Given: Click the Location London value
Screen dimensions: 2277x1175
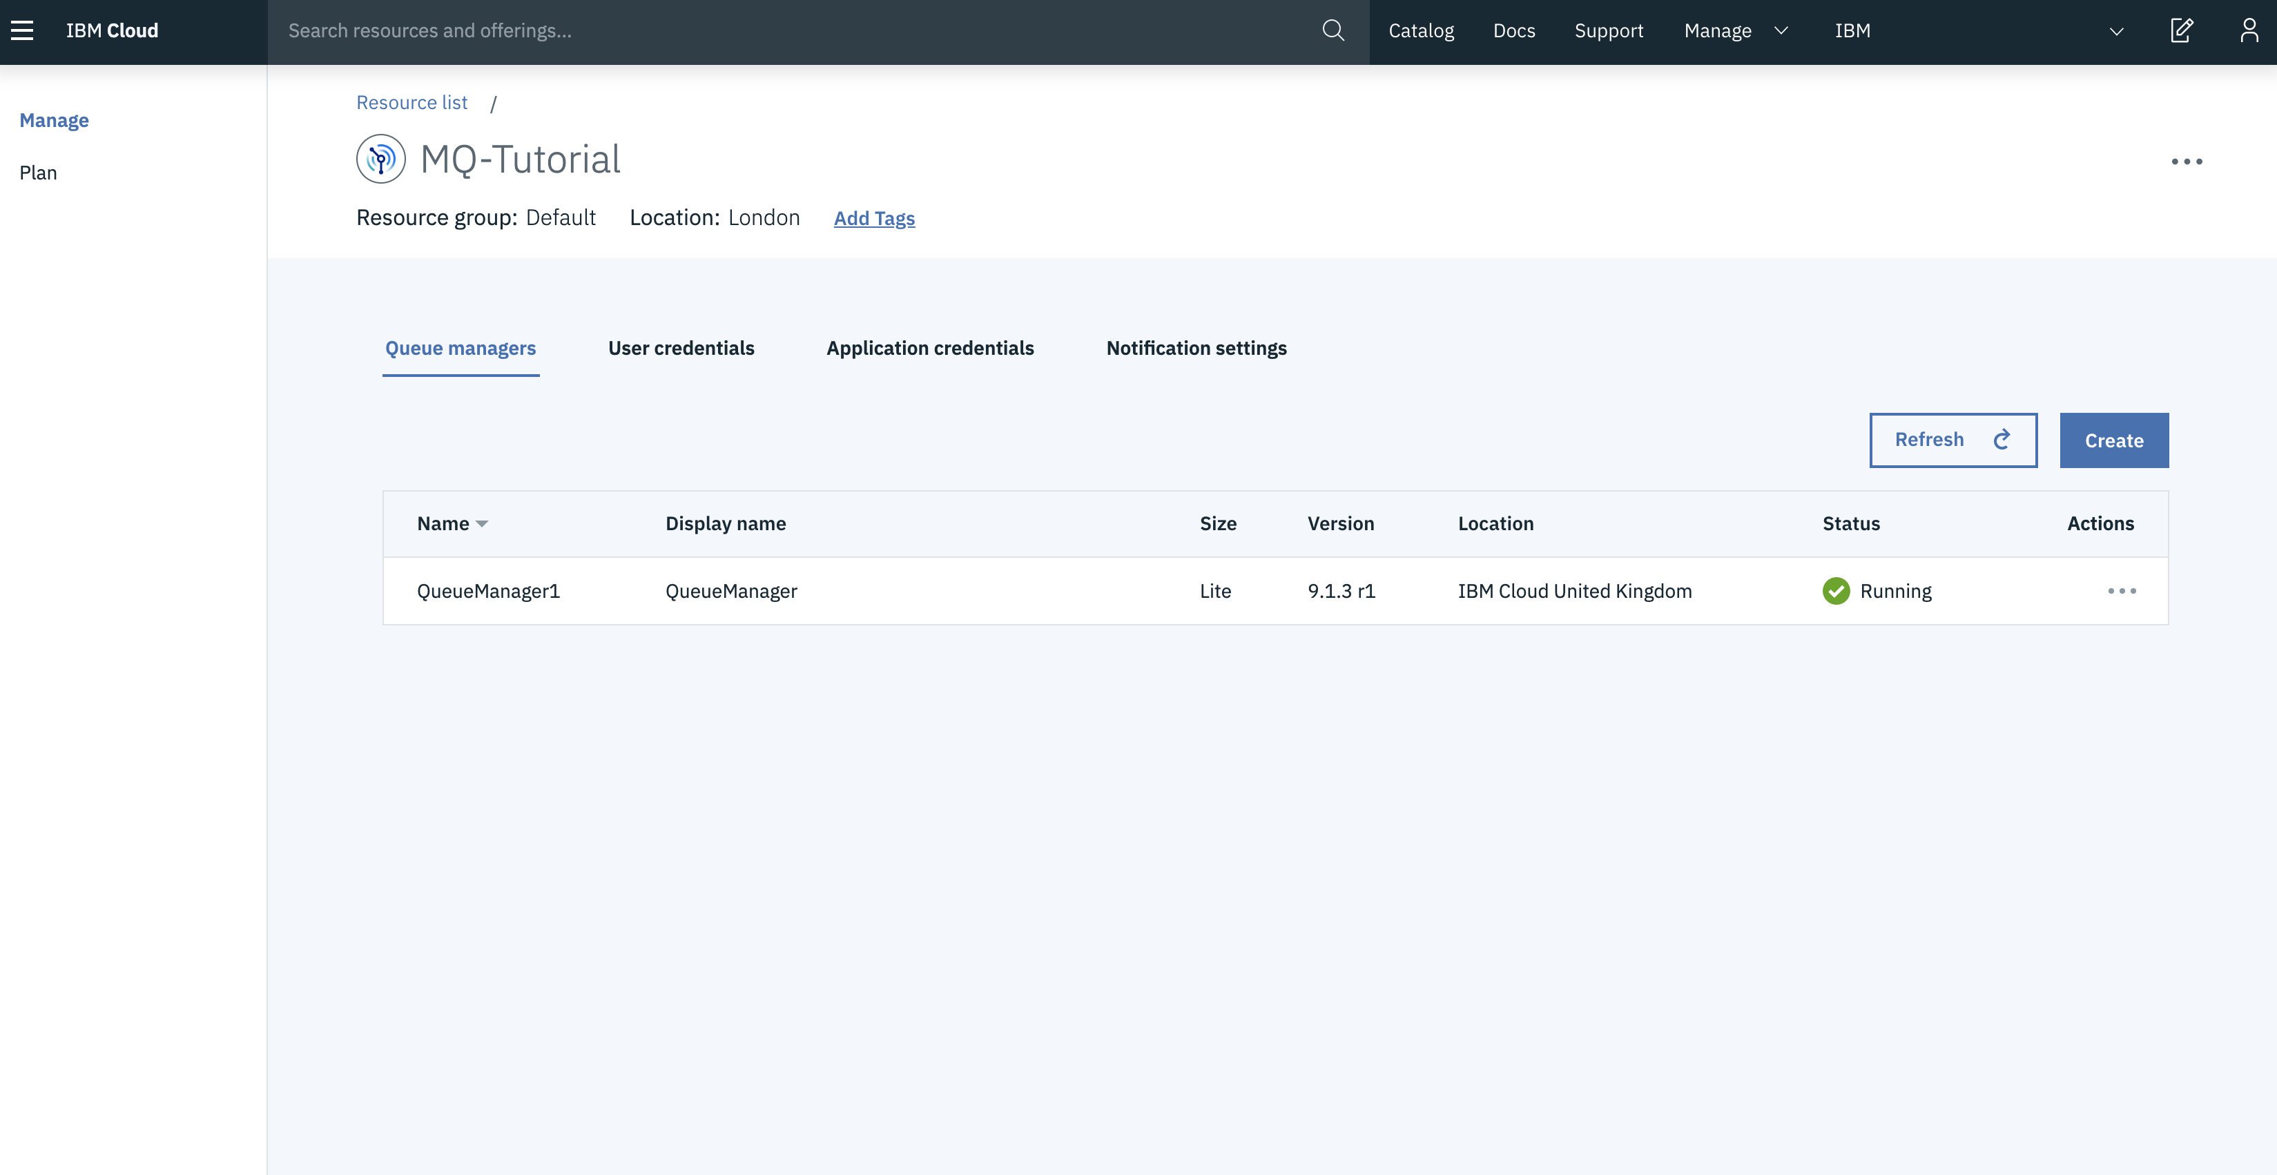Looking at the screenshot, I should (764, 217).
